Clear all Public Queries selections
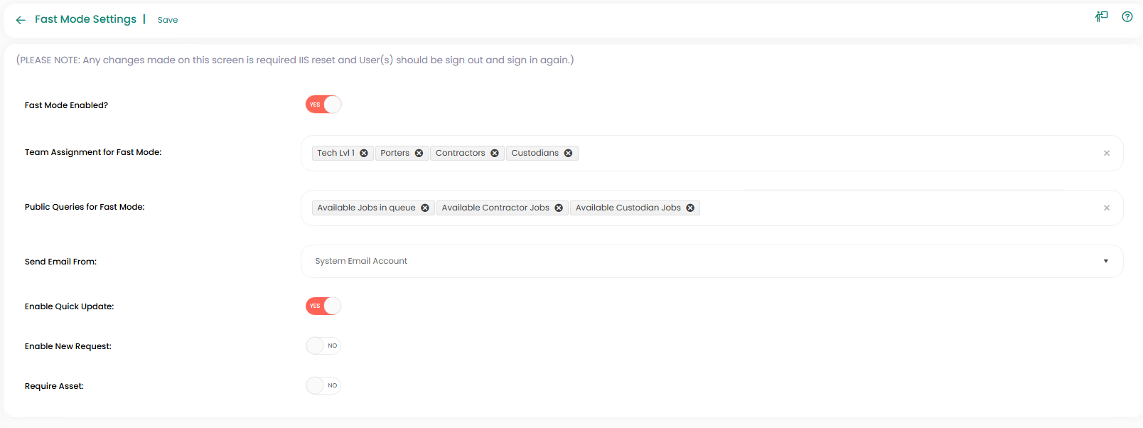This screenshot has height=428, width=1143. pos(1107,208)
